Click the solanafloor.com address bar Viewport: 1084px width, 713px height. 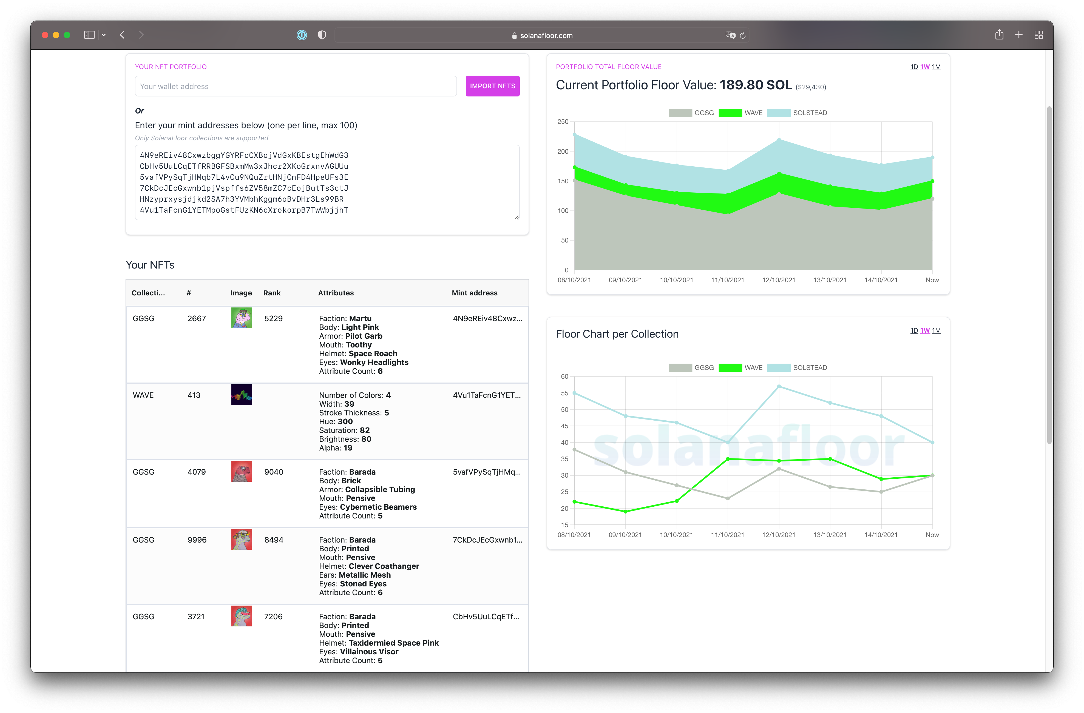pos(542,36)
